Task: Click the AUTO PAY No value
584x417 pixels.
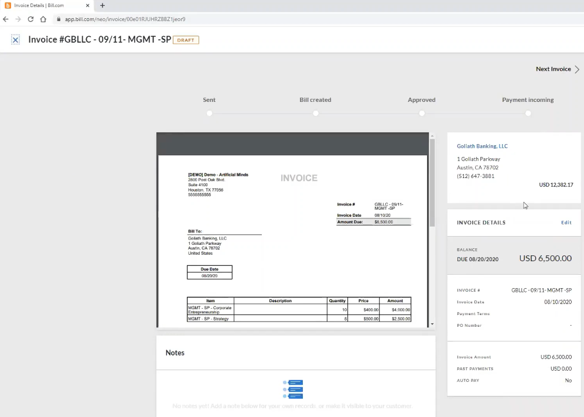Action: (x=568, y=380)
